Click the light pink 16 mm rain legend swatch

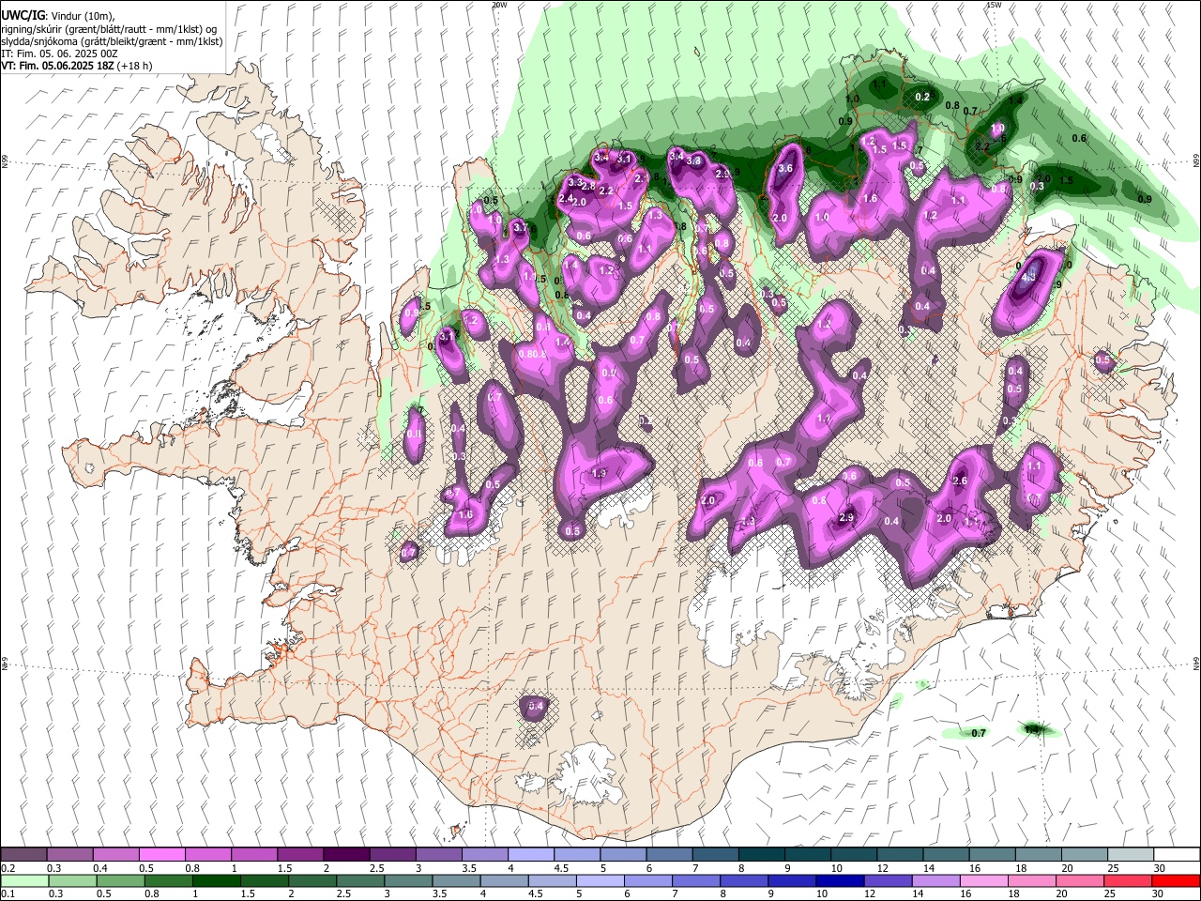point(984,880)
